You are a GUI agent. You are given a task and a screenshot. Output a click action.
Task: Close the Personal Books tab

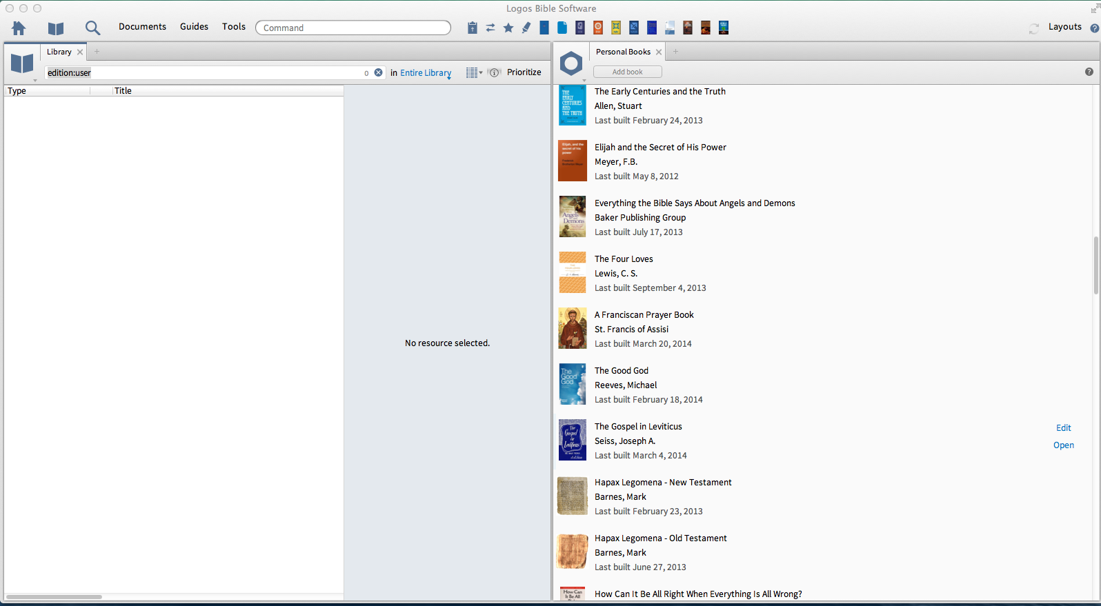[659, 52]
